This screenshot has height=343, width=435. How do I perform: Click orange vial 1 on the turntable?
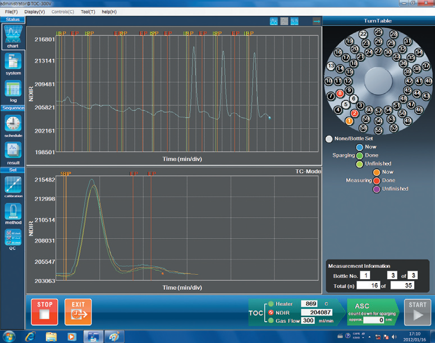click(349, 120)
